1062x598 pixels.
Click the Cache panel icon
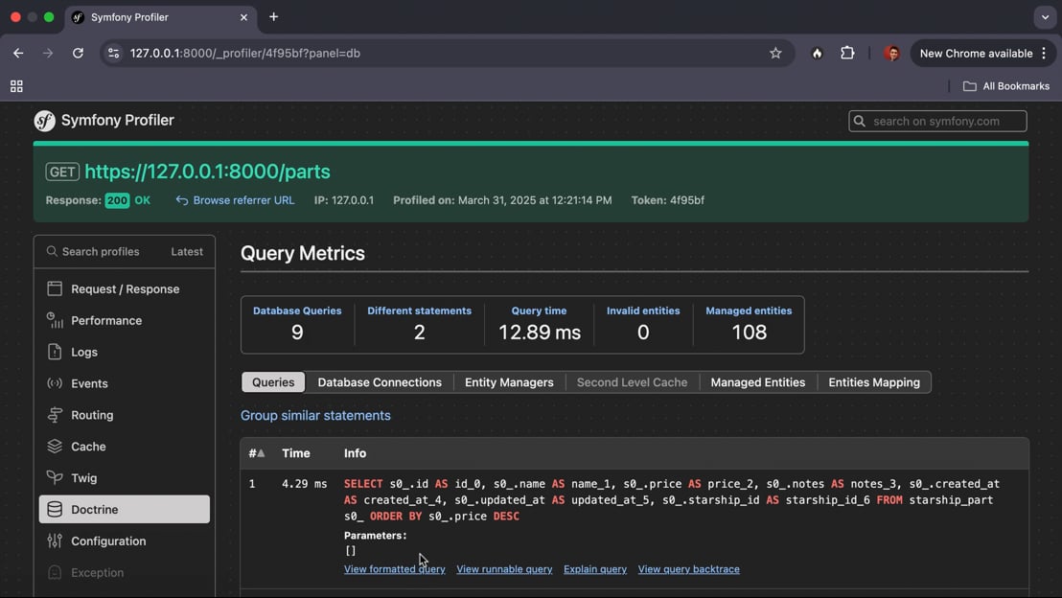point(55,447)
